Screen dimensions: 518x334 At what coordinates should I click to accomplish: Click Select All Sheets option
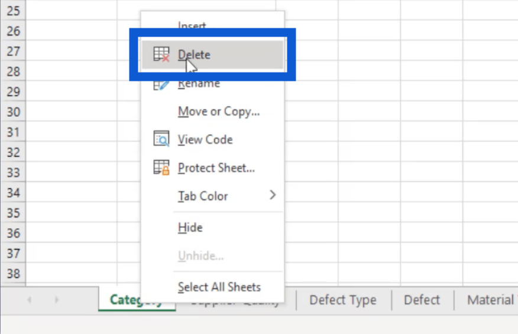212,287
